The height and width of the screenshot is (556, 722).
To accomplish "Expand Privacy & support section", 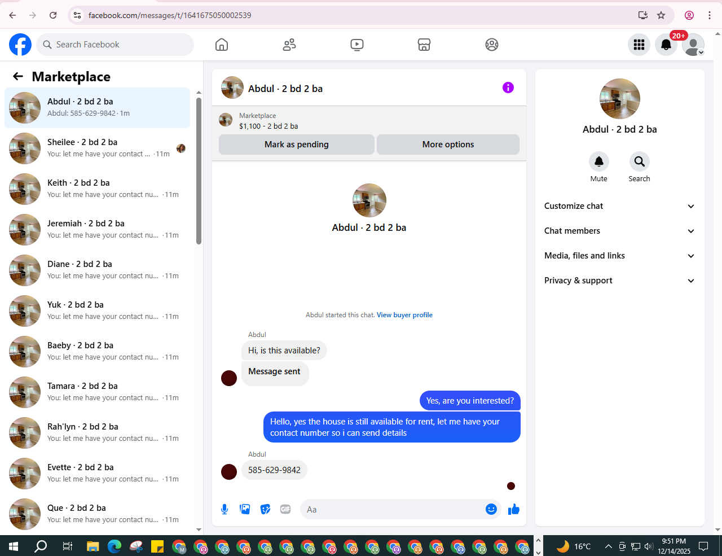I will pyautogui.click(x=620, y=281).
